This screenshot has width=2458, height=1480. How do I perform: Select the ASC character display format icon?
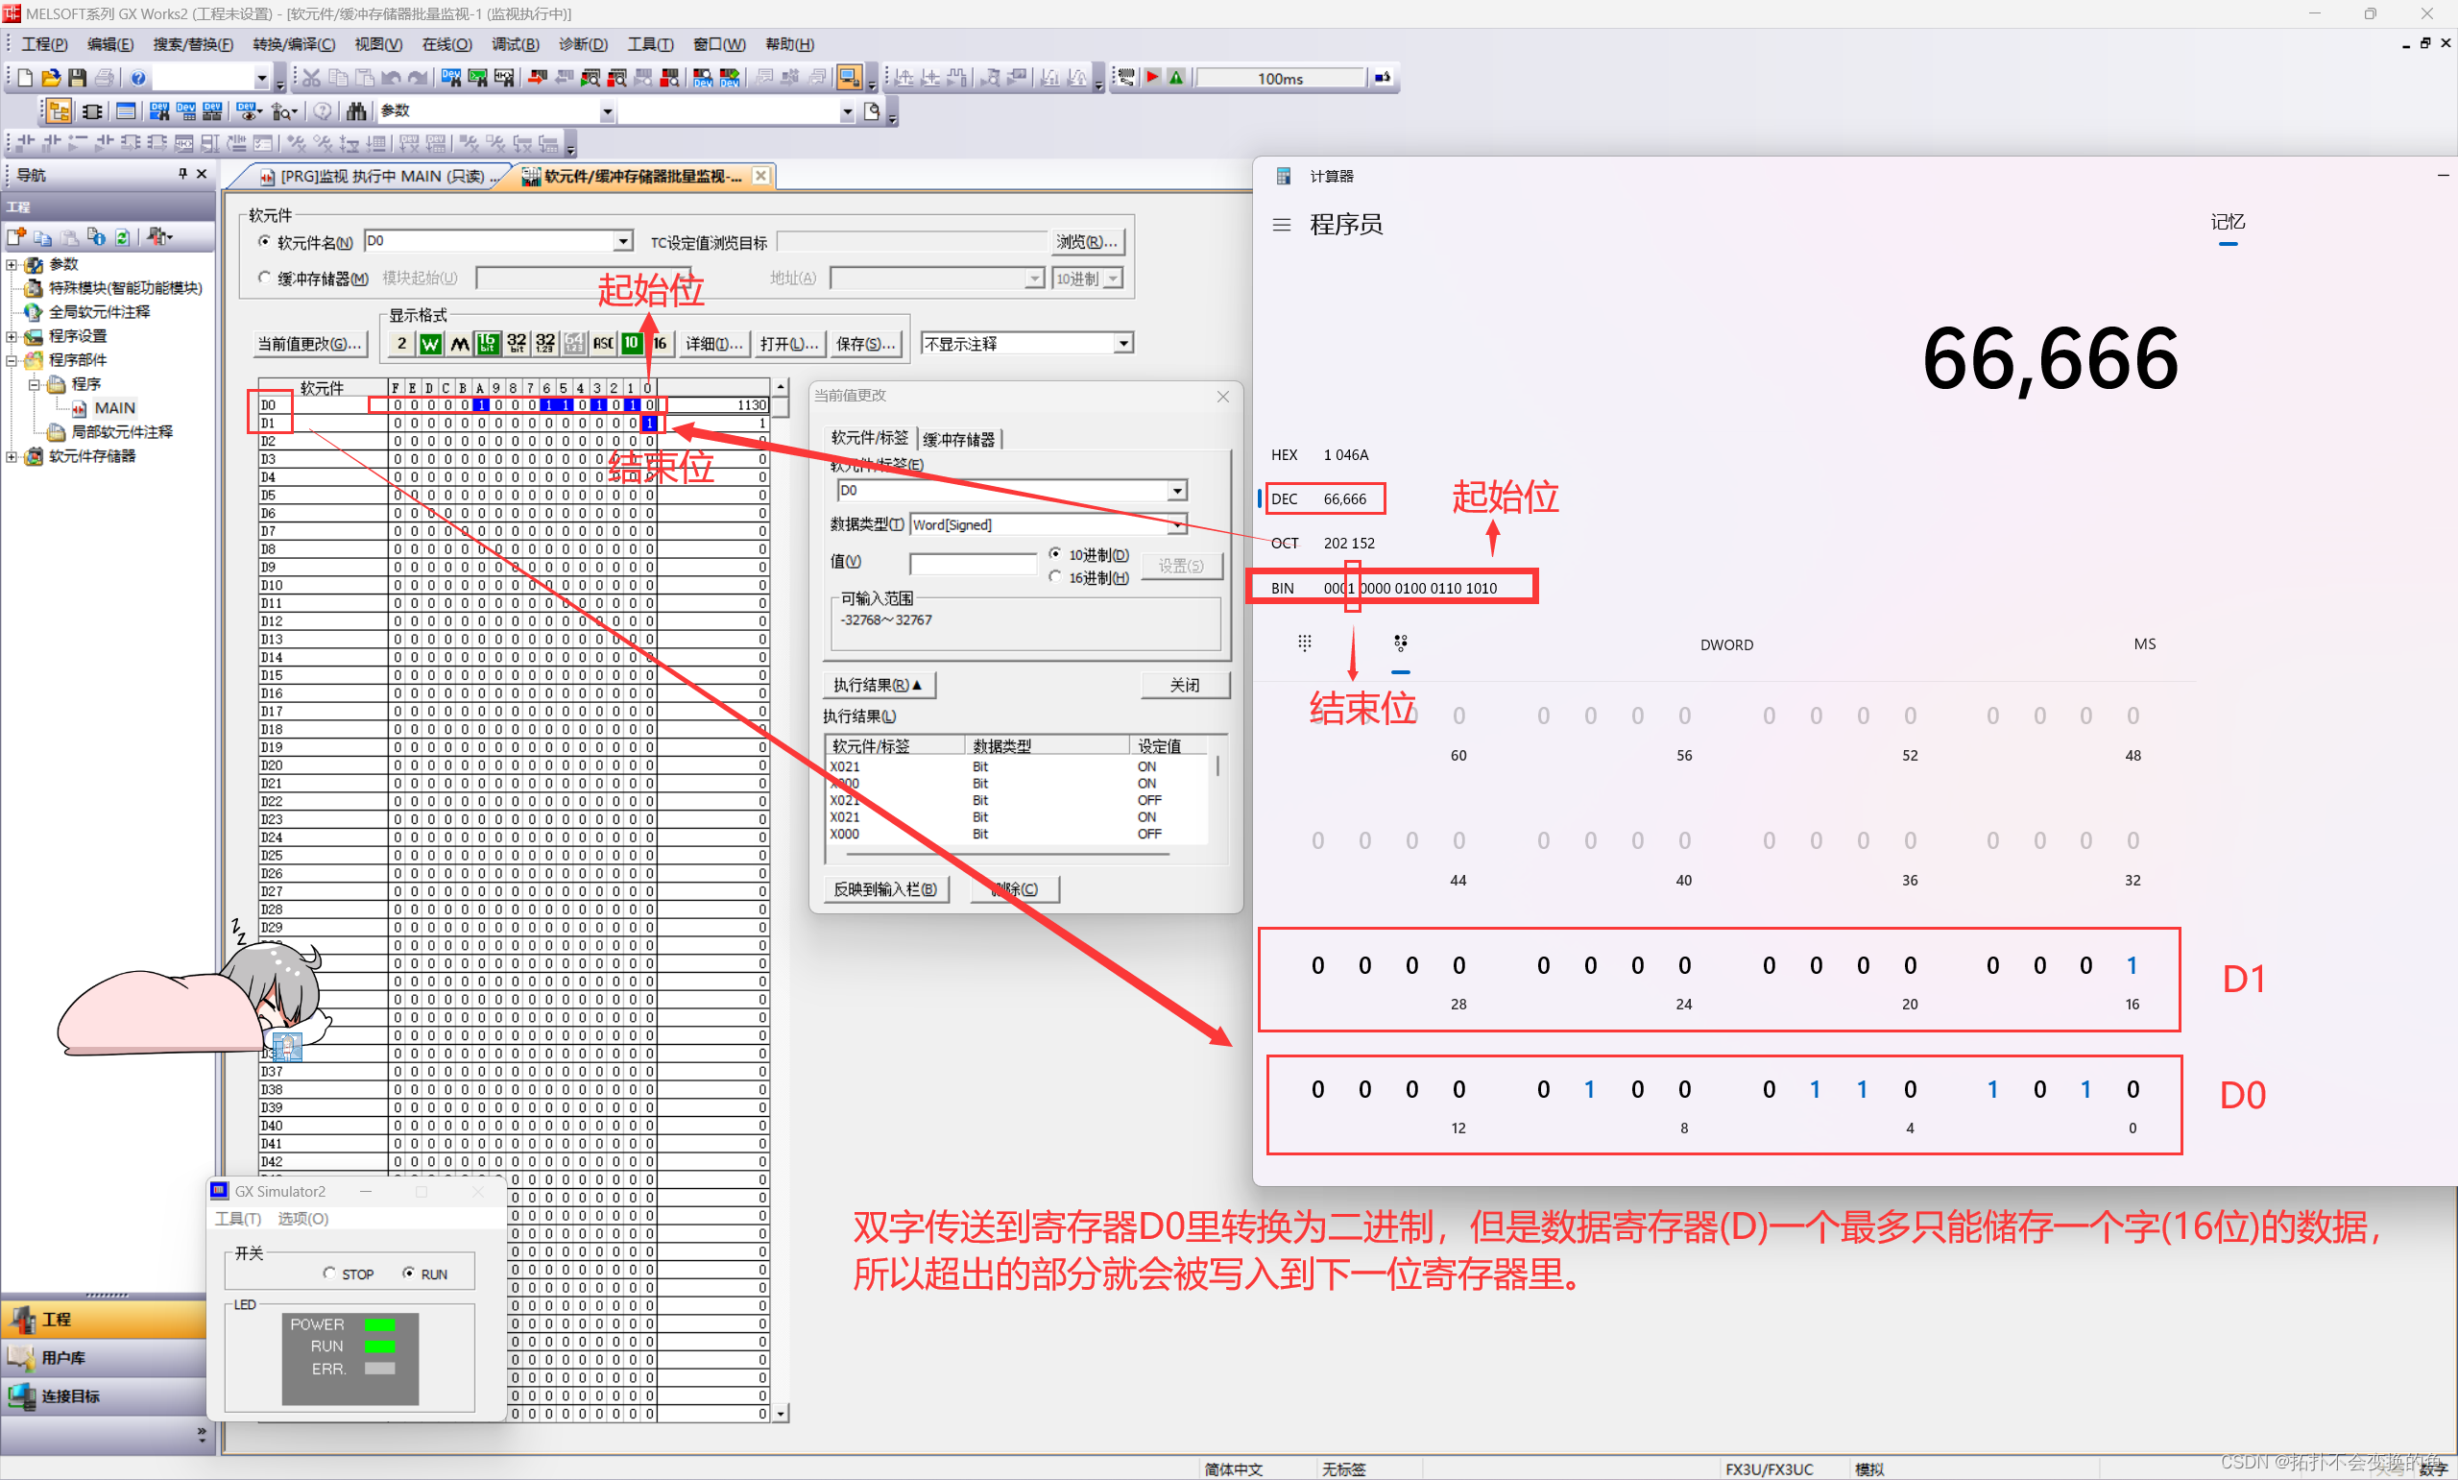point(603,343)
